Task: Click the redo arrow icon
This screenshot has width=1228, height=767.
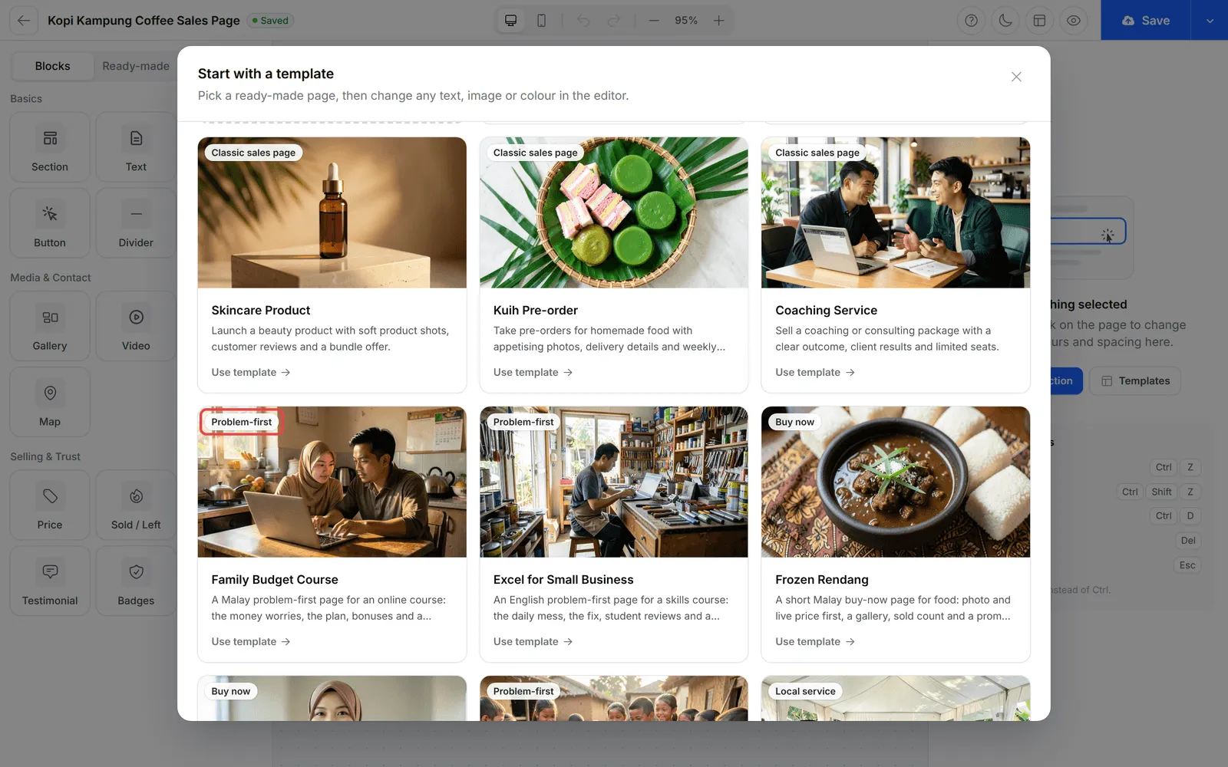Action: click(x=614, y=21)
